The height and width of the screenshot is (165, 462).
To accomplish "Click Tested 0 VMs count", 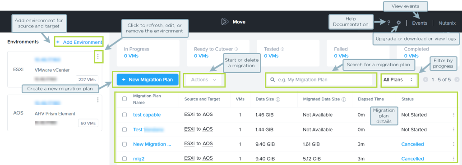I will tap(271, 56).
